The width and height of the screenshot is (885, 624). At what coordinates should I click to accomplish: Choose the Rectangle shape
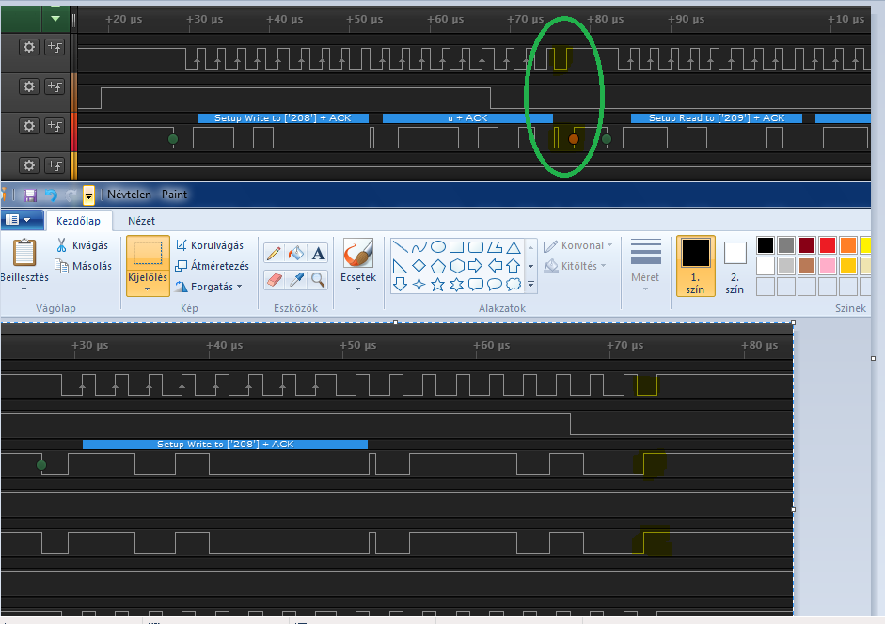pyautogui.click(x=457, y=247)
